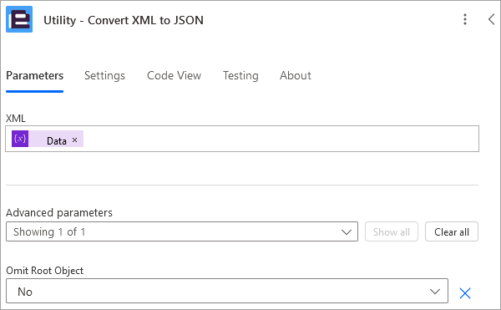Click empty space inside the XML input field
This screenshot has width=501, height=310.
[281, 139]
